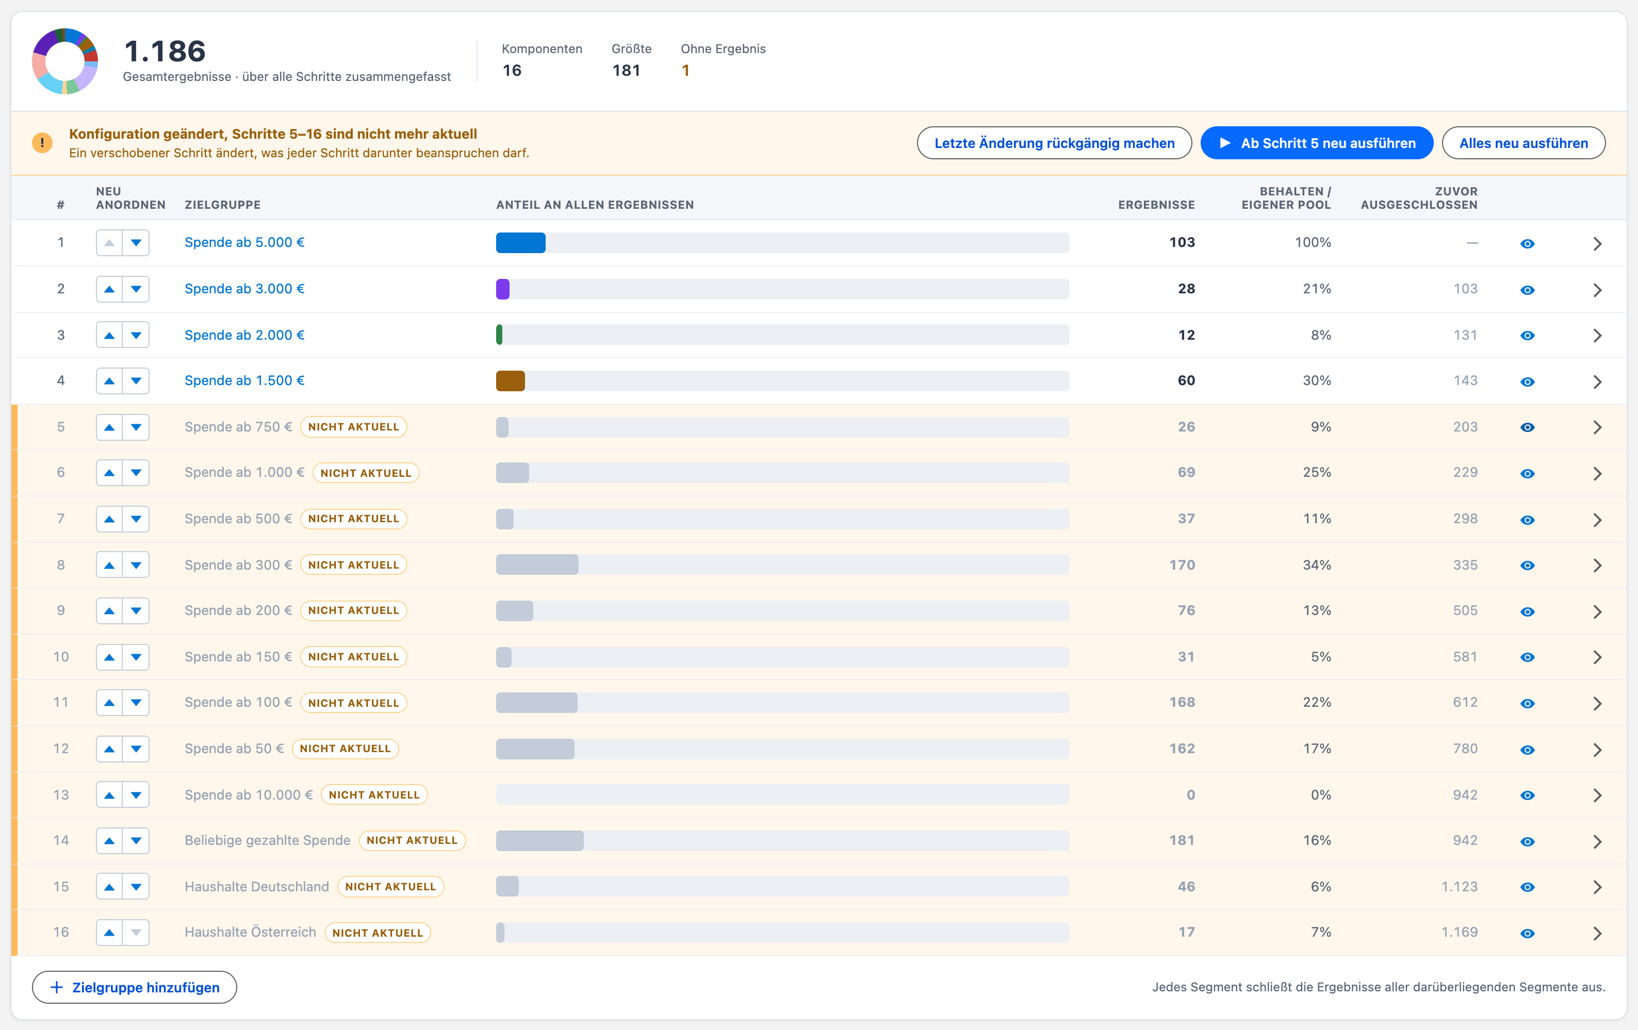
Task: Click 'NICHT AKTUELL' badge on 'Spende ab 750 €'
Action: click(354, 427)
